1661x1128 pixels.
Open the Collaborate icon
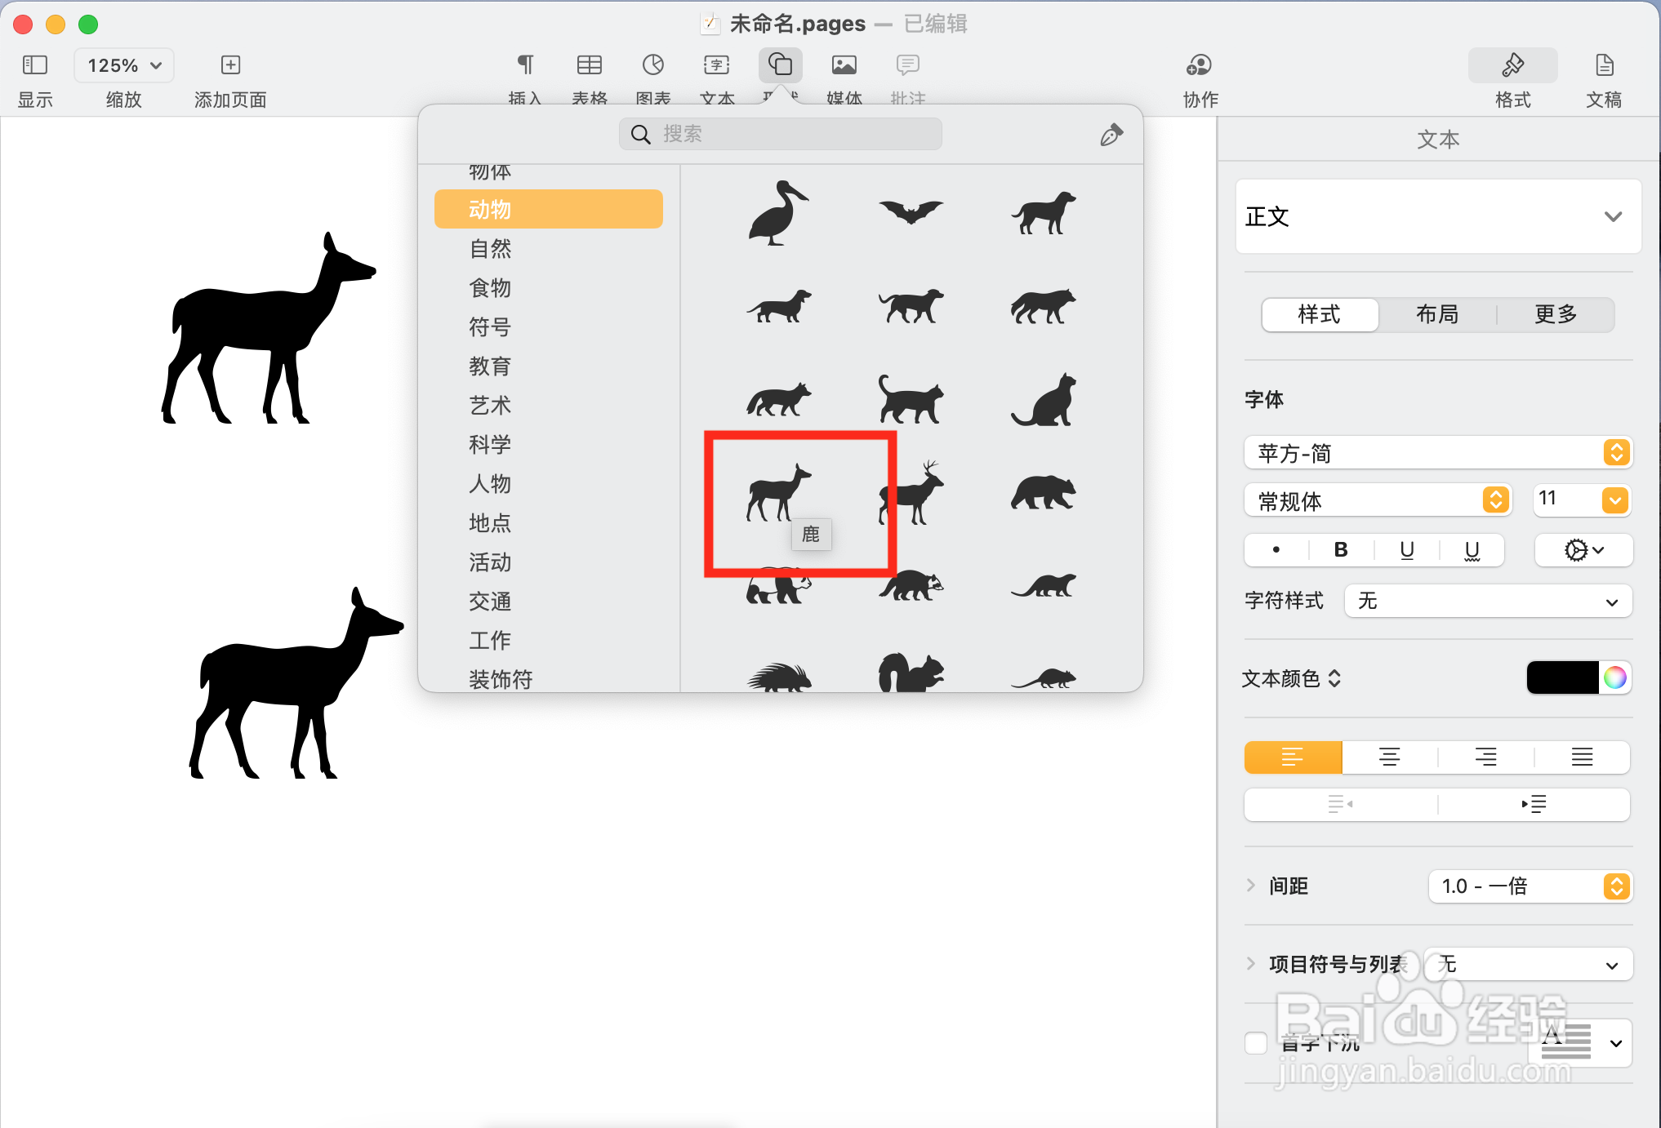(x=1199, y=65)
